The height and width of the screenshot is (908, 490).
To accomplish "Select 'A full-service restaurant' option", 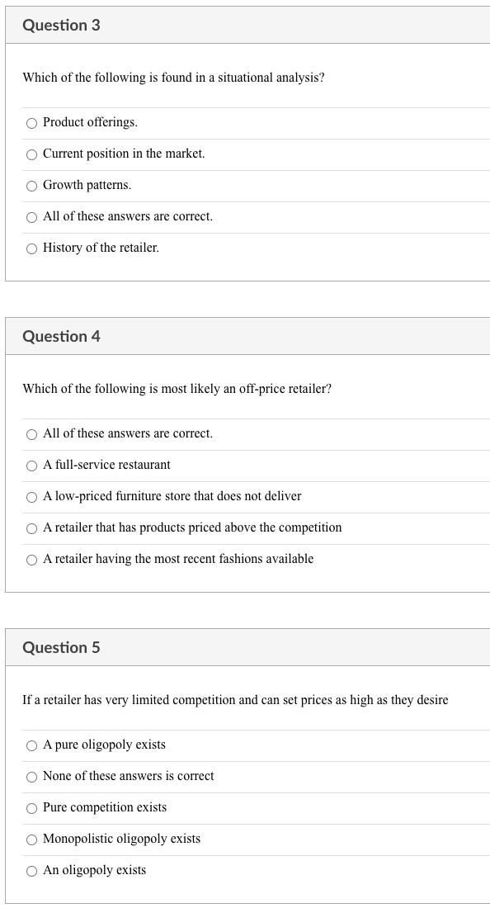I will (x=31, y=466).
